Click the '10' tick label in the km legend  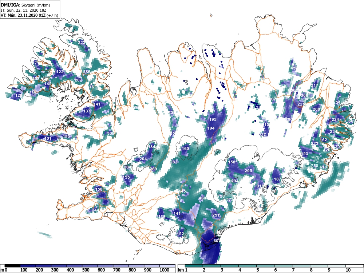tap(348, 270)
